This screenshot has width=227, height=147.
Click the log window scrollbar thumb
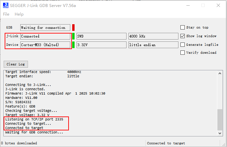pos(219,119)
